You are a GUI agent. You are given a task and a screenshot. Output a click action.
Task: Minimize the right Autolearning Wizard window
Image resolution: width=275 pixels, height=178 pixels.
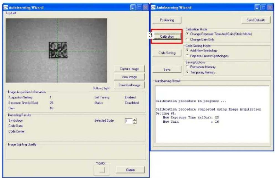257,7
